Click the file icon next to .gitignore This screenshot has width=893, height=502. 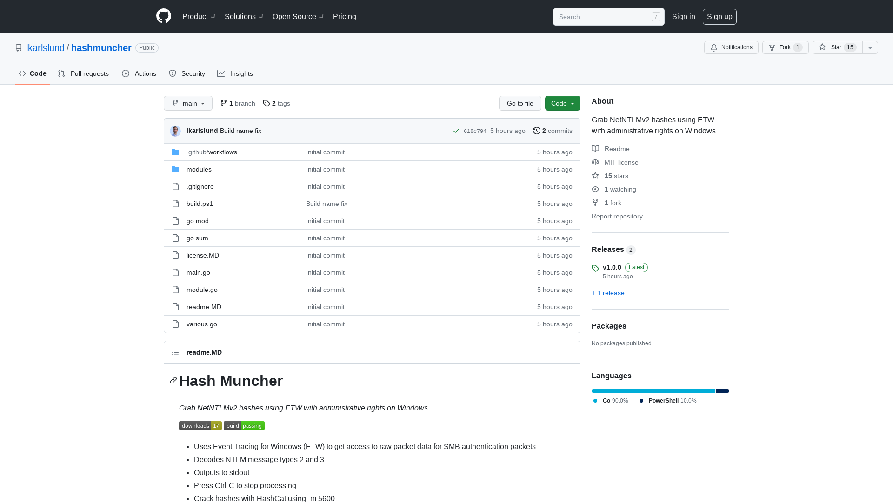click(175, 187)
